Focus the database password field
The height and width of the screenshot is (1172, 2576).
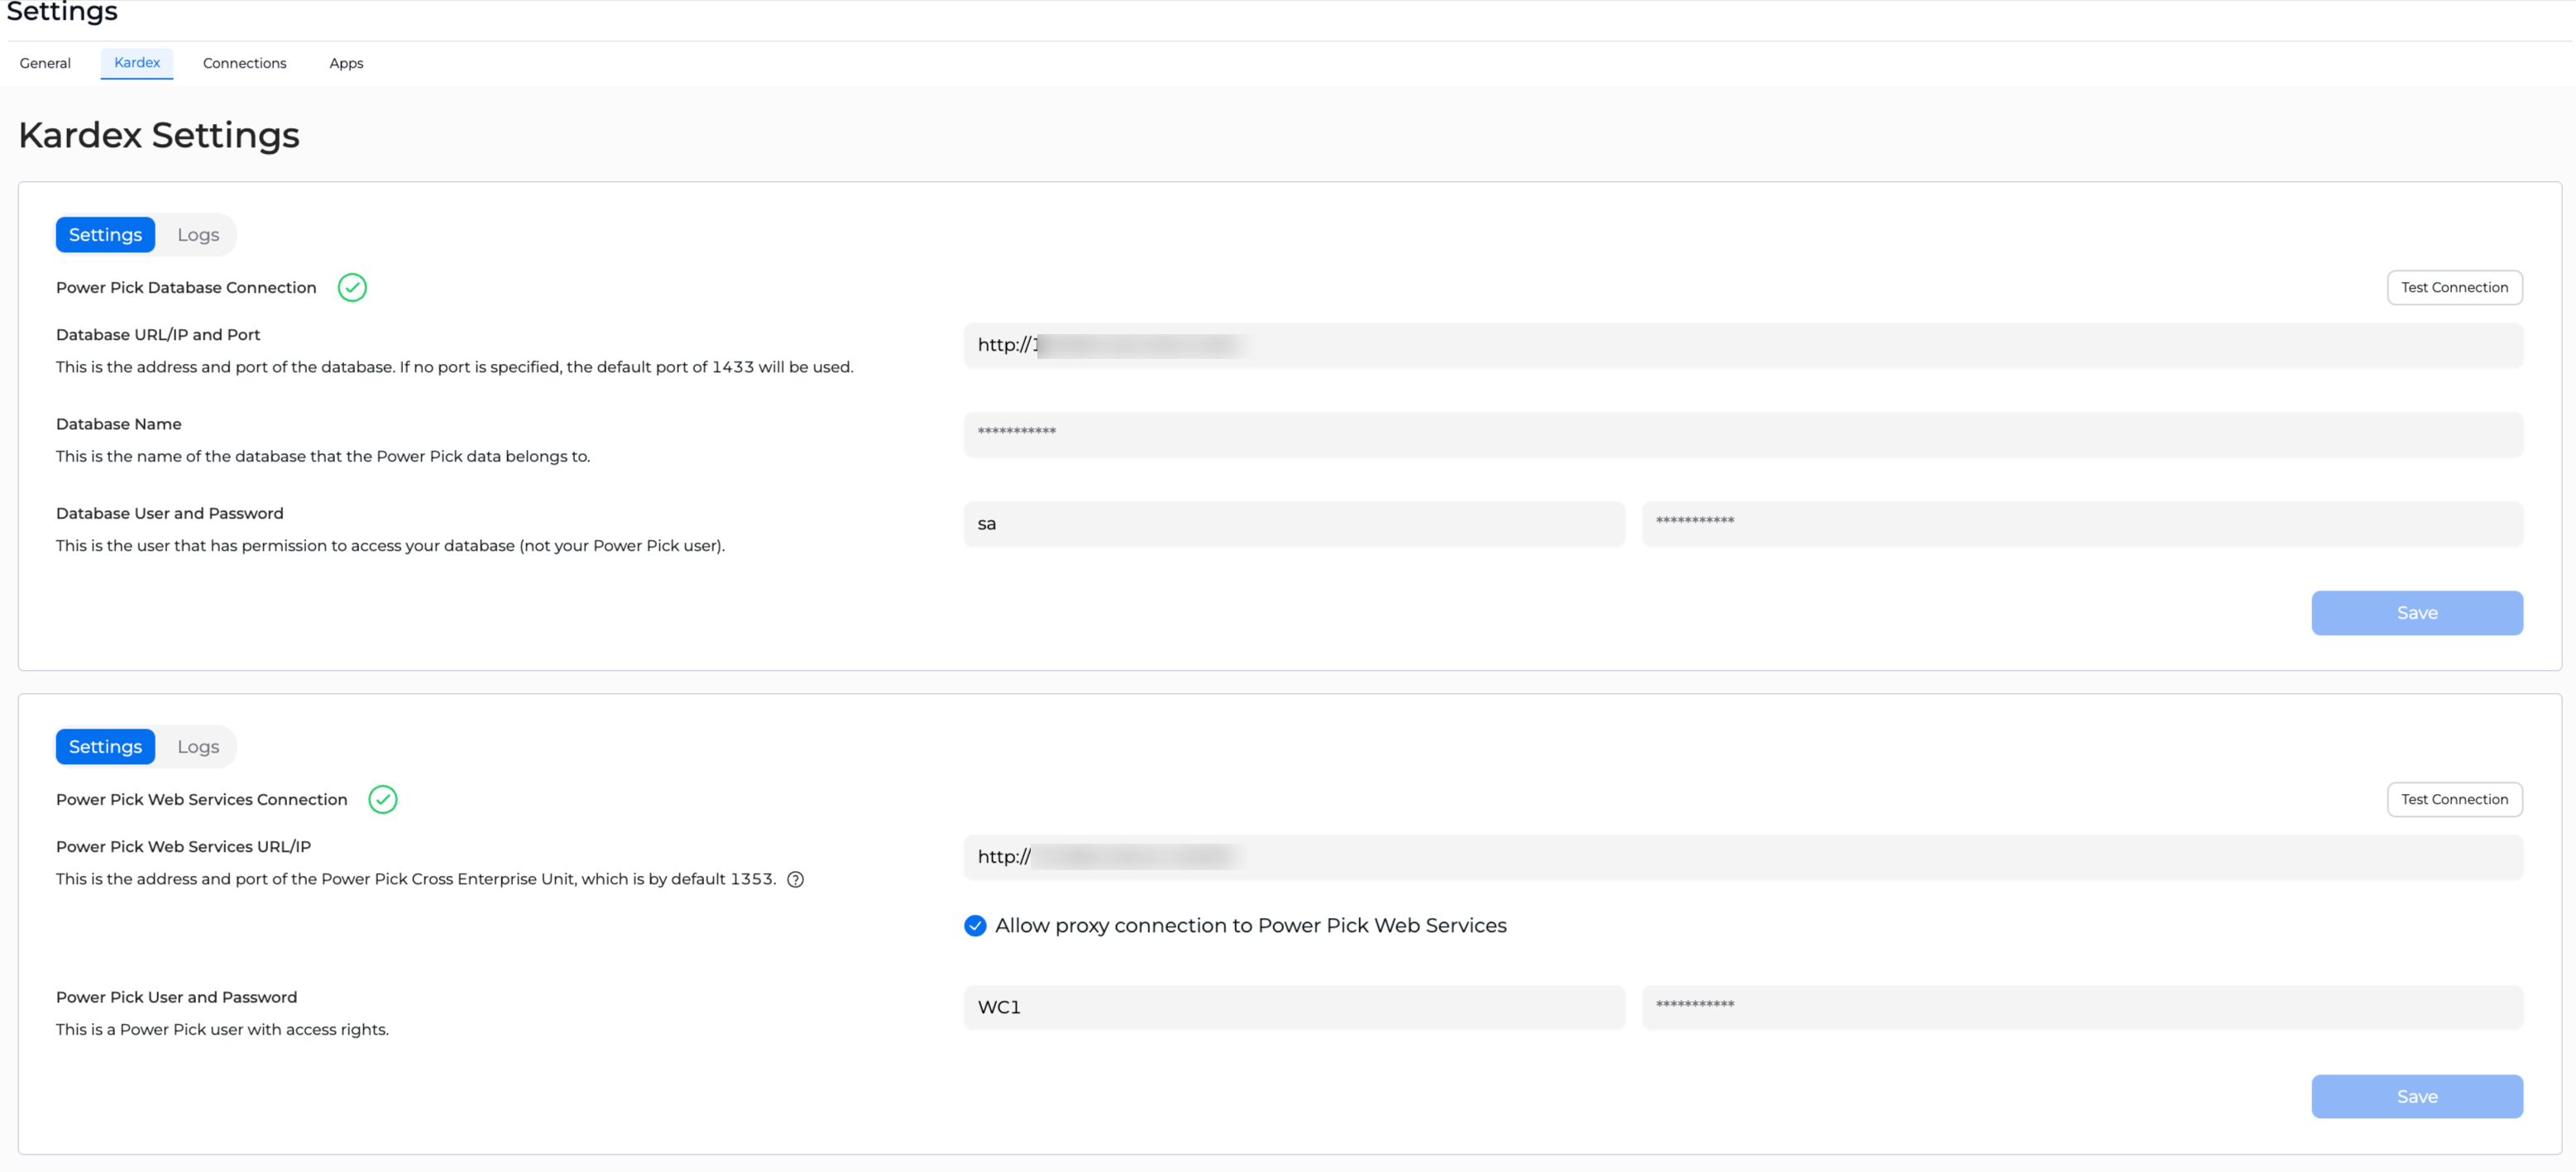[2082, 524]
